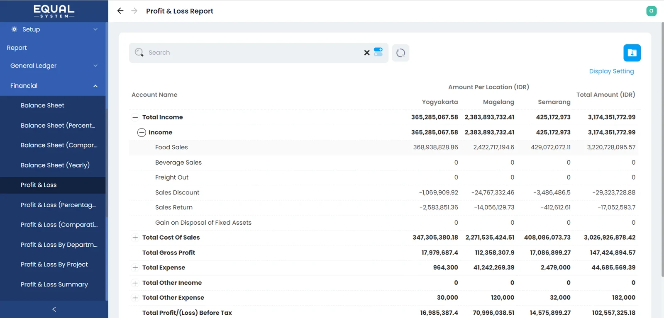The width and height of the screenshot is (664, 318).
Task: Expand the General Ledger chevron
Action: point(95,66)
